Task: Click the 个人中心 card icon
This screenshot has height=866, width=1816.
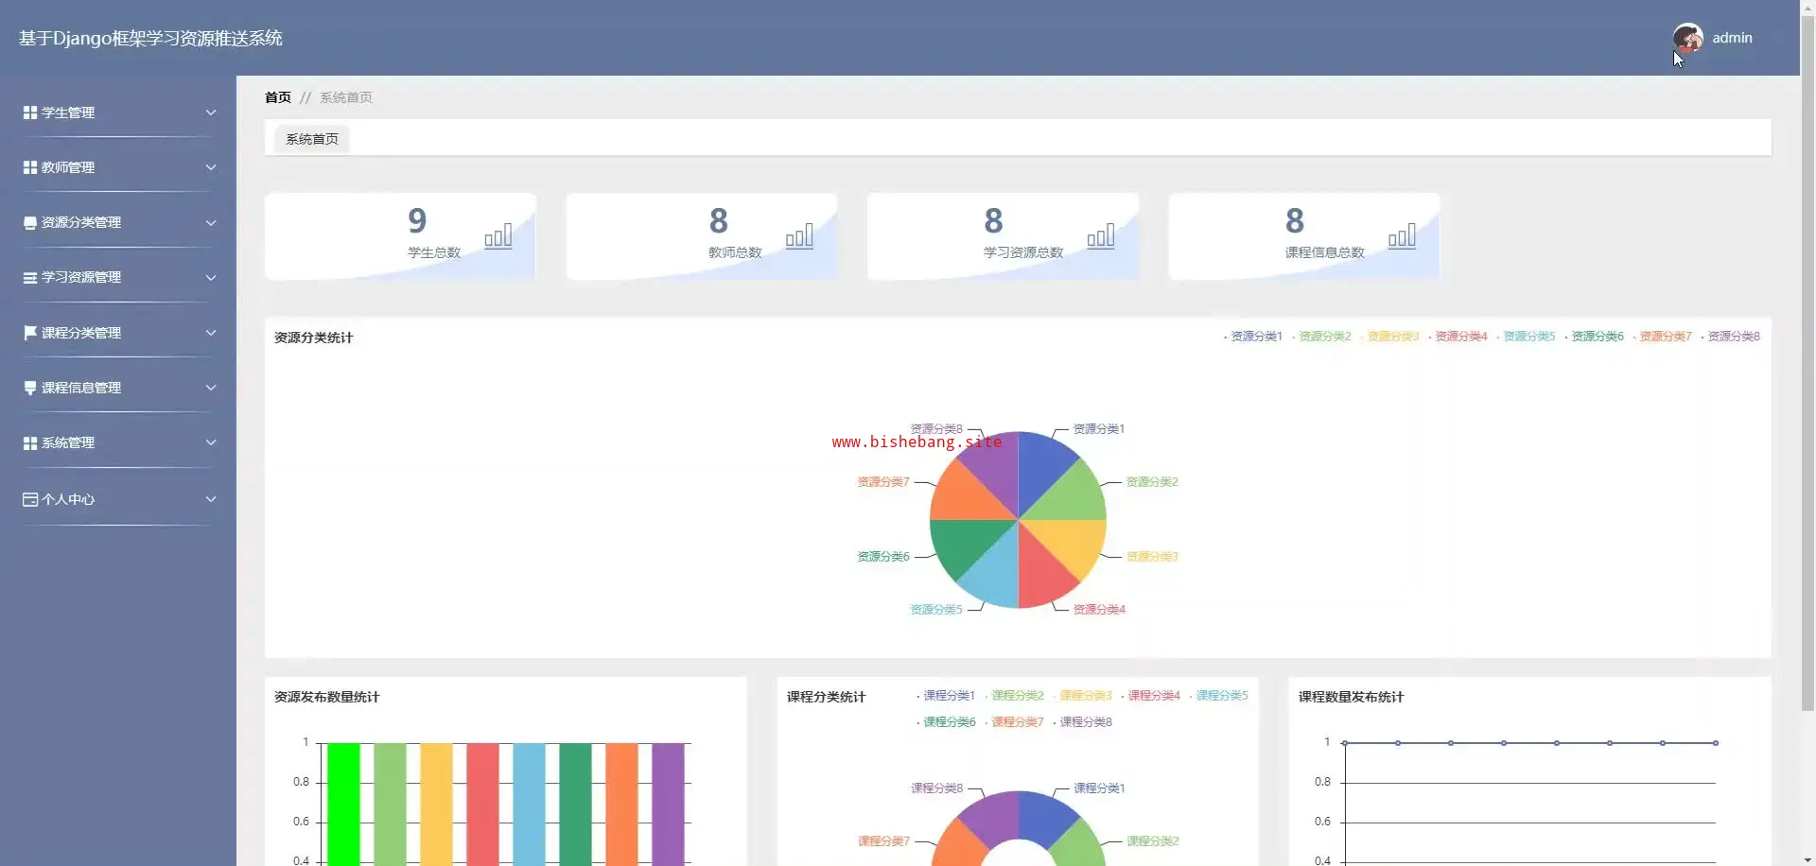Action: click(x=30, y=499)
